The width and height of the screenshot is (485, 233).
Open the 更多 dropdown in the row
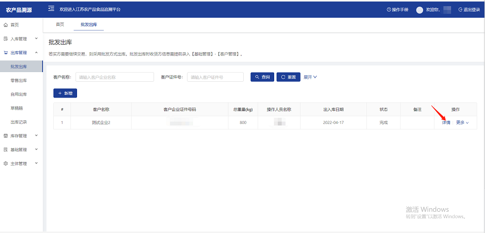[462, 122]
